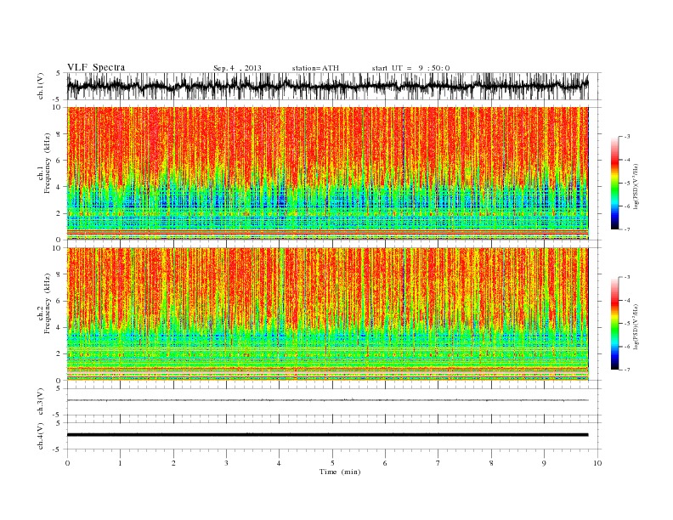
Task: Click the ch.1 voltage waveform trace
Action: [x=327, y=86]
